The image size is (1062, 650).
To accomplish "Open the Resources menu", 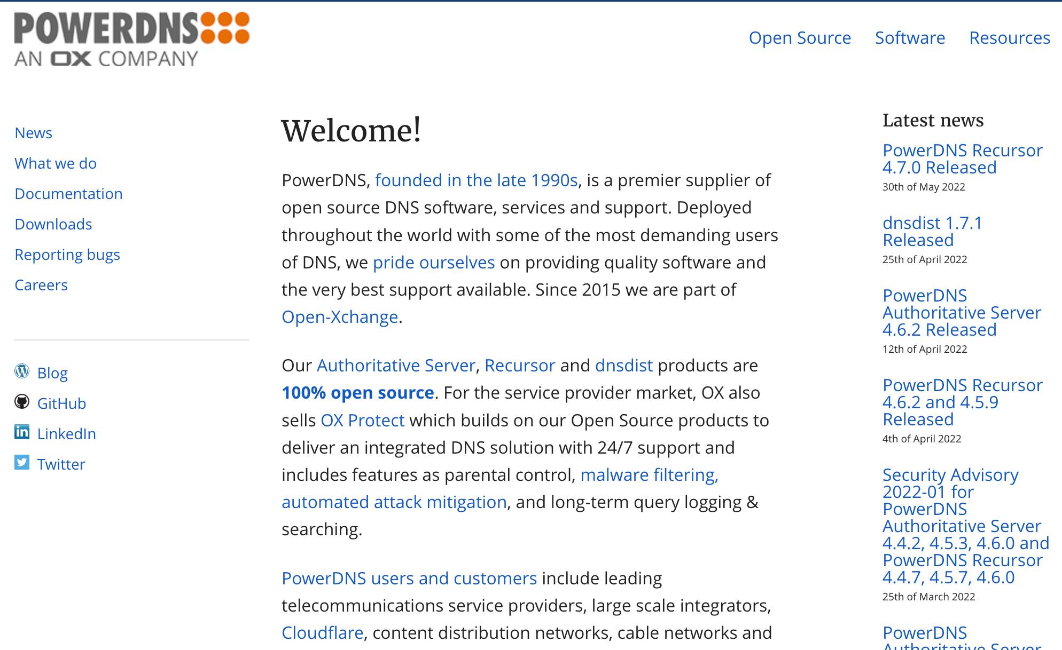I will click(1009, 38).
